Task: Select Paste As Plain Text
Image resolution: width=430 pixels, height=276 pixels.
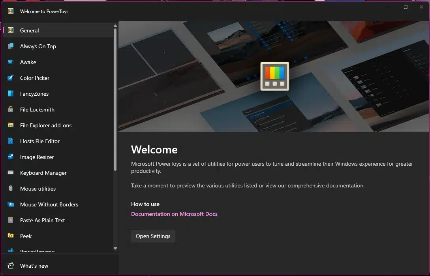Action: 42,220
